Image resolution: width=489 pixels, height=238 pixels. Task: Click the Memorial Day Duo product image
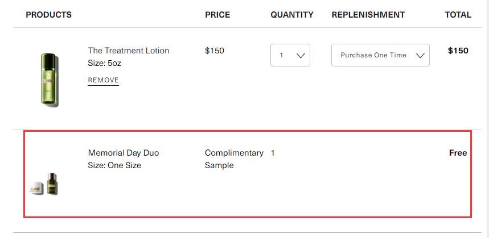click(x=44, y=185)
